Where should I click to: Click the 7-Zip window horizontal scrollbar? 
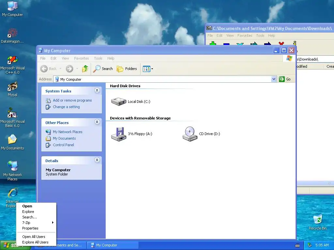point(315,183)
